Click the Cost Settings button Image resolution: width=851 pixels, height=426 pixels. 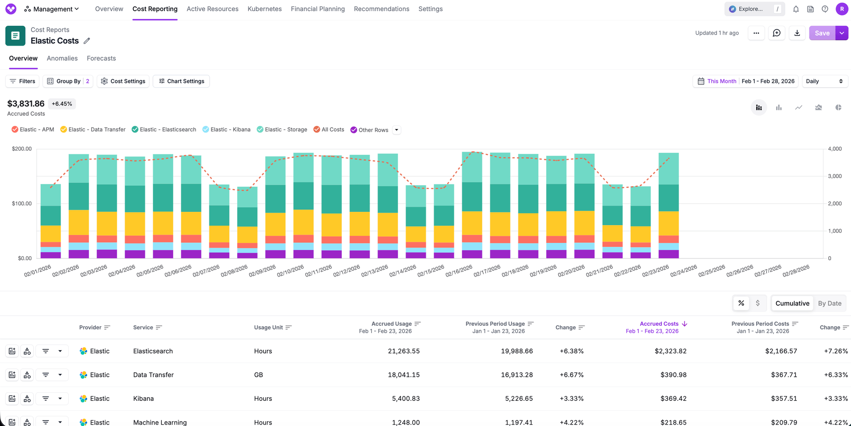(x=123, y=81)
